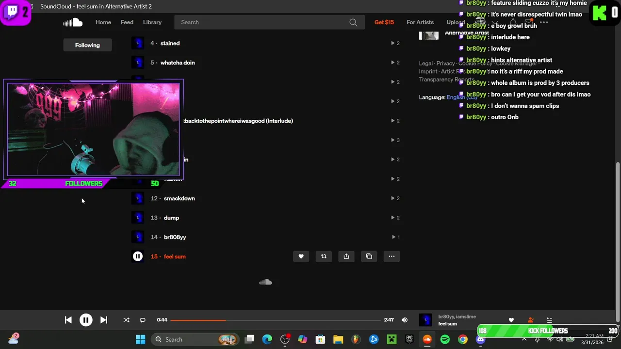This screenshot has width=621, height=349.
Task: Skip to next track in player bar
Action: point(103,320)
